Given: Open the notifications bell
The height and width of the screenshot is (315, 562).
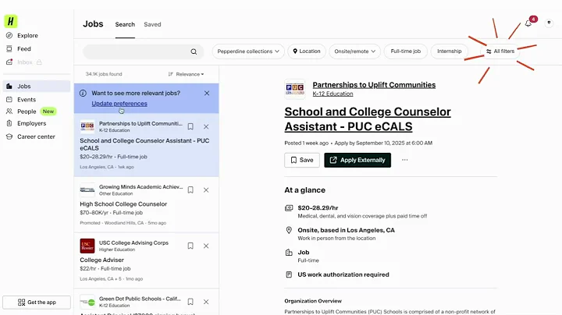Looking at the screenshot, I should (528, 23).
